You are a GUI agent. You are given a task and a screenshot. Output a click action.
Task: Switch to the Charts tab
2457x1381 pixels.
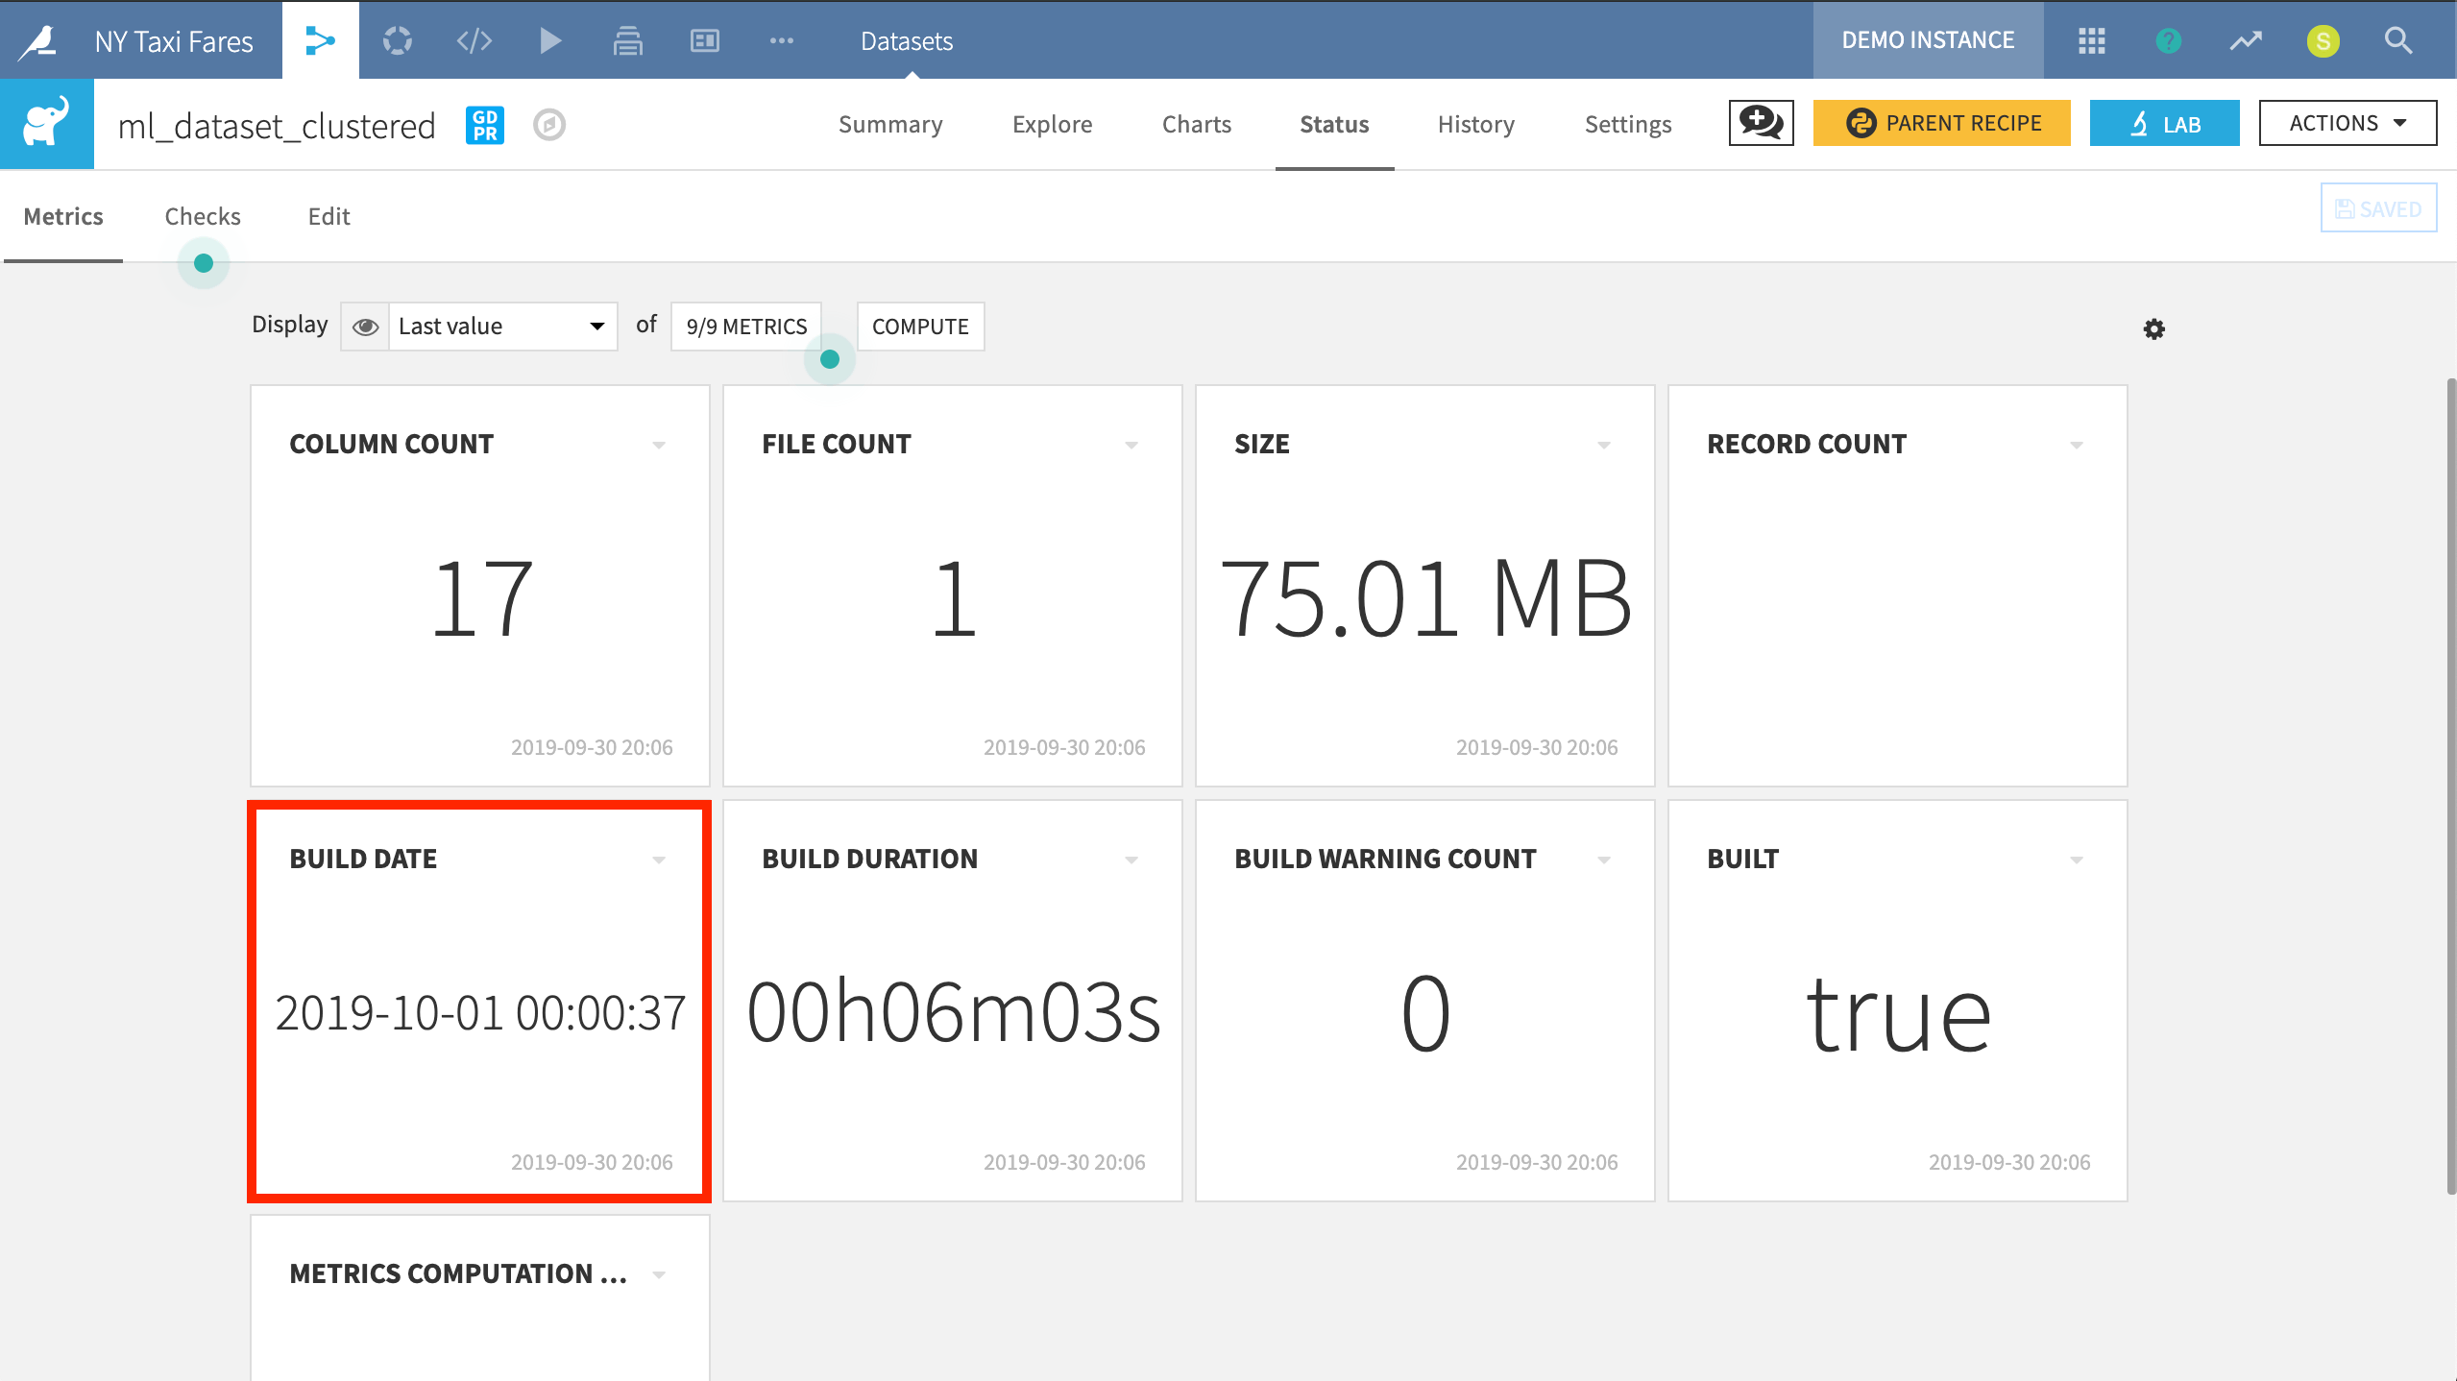(1196, 124)
